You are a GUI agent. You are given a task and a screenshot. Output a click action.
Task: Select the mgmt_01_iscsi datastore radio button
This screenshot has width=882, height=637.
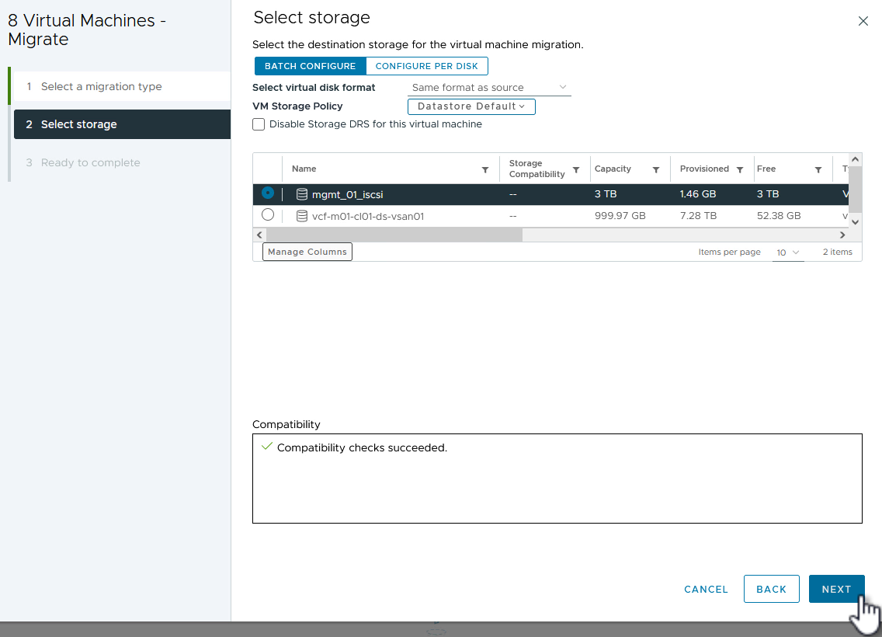click(x=268, y=193)
